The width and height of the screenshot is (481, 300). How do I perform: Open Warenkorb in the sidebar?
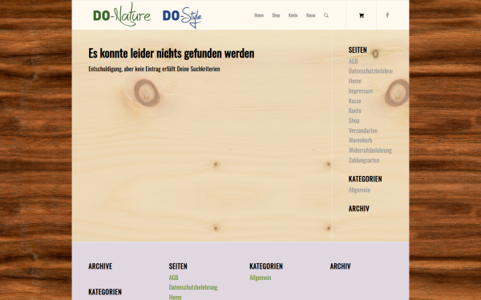361,140
